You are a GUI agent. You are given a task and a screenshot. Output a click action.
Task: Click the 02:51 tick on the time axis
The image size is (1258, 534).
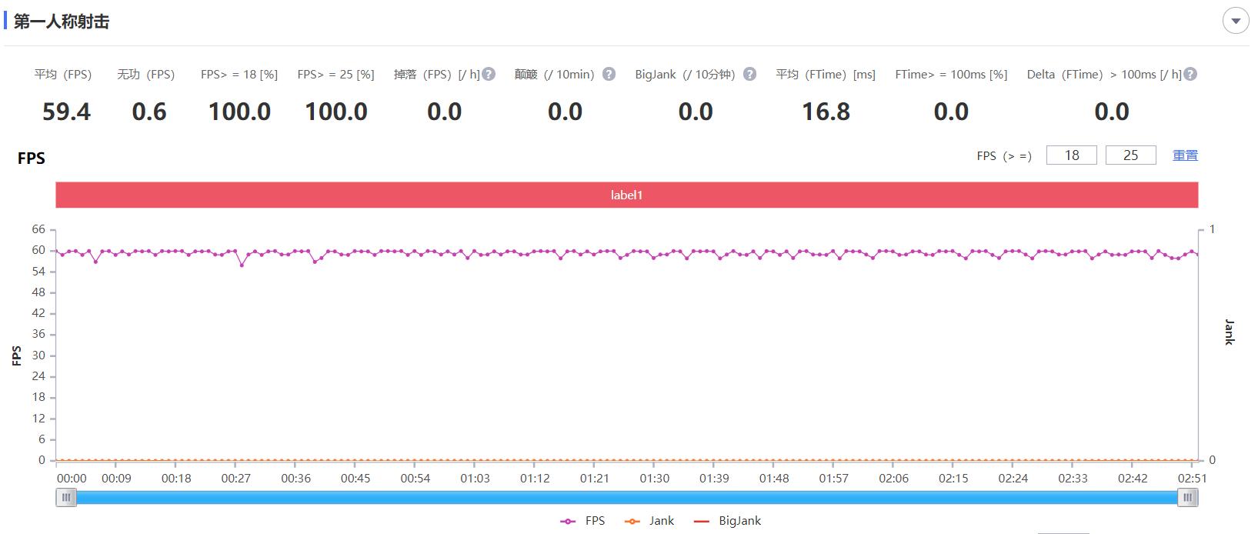[1192, 478]
